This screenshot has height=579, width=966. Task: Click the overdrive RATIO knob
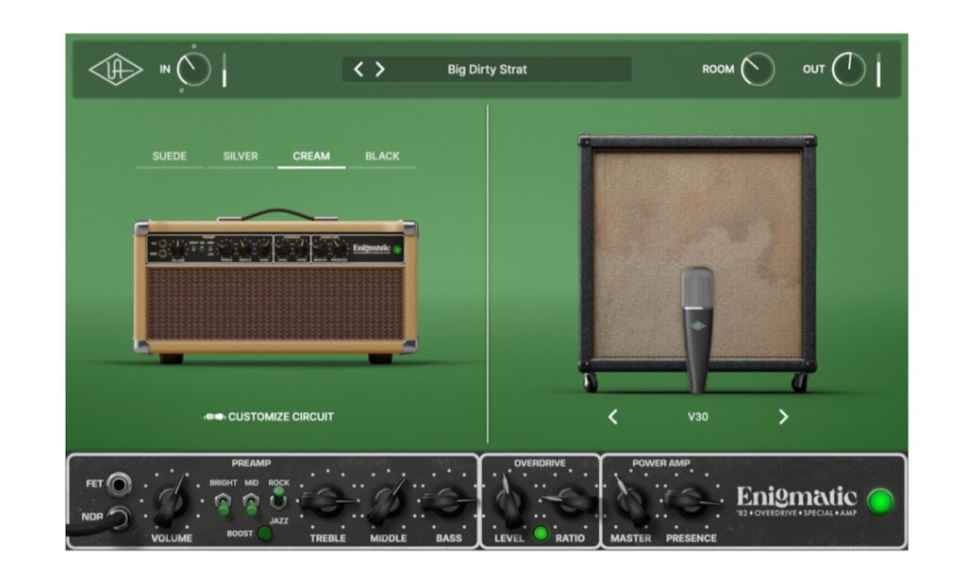point(570,502)
